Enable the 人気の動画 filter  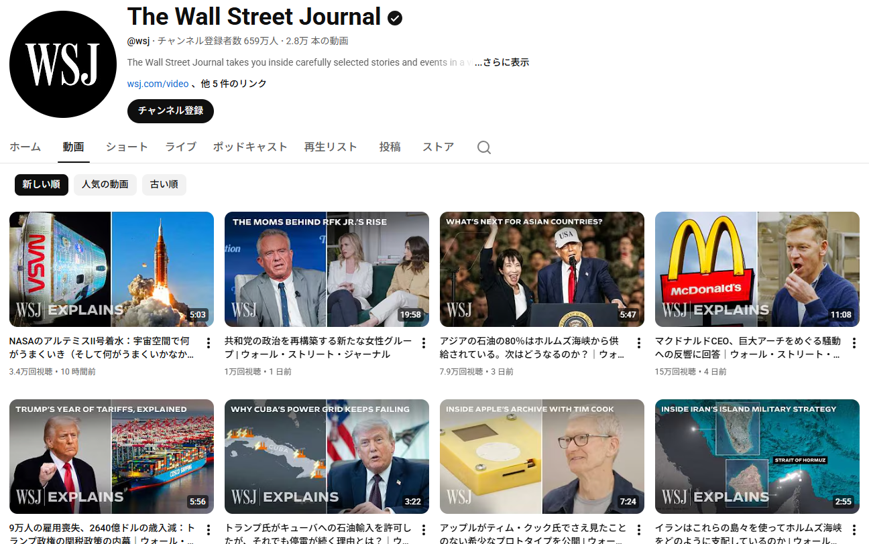[105, 185]
